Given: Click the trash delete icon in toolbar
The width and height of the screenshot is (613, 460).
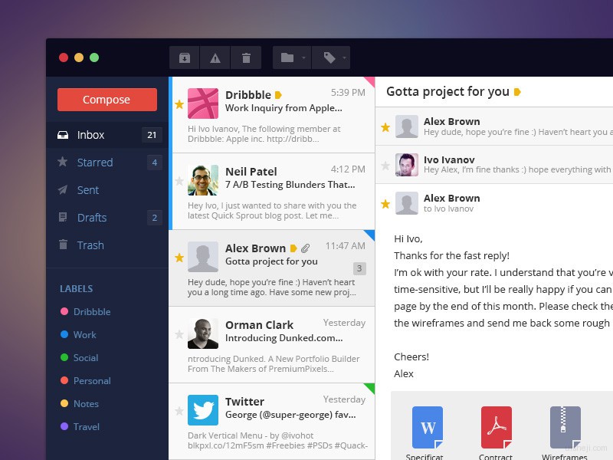Looking at the screenshot, I should coord(246,58).
